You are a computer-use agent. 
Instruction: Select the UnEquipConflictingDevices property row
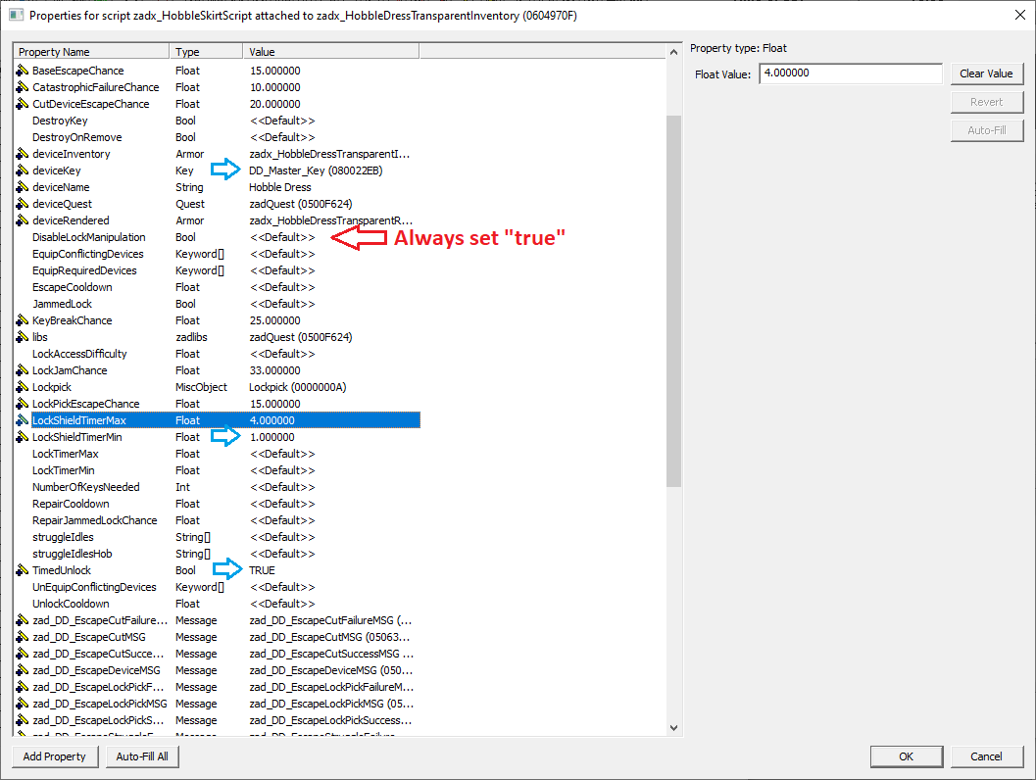coord(218,587)
